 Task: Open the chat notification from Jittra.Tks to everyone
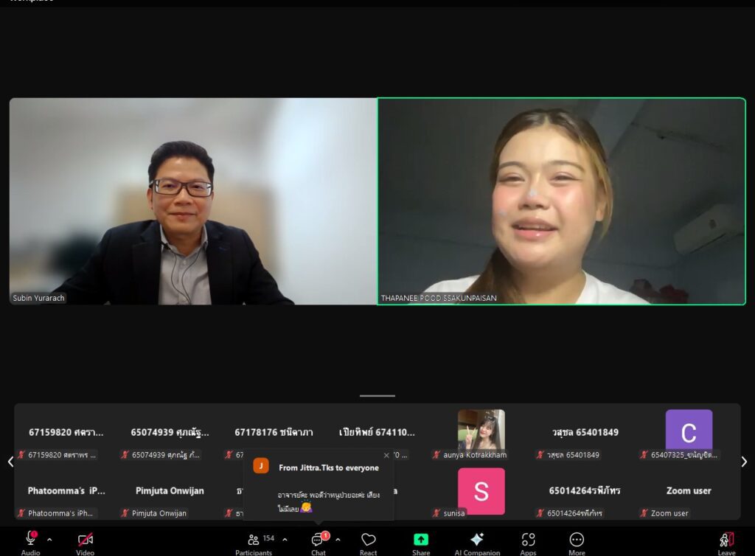(x=319, y=485)
